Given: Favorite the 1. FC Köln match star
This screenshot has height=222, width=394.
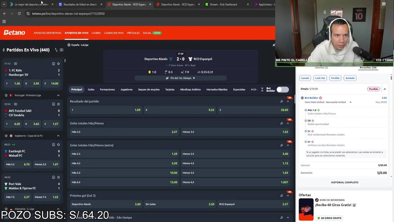Looking at the screenshot, I should (x=58, y=64).
